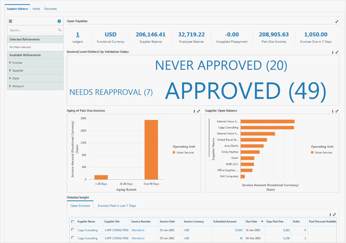Maximize the Aging of Past-Due Invoices chart
Viewport: 346px width, 243px height.
click(198, 111)
